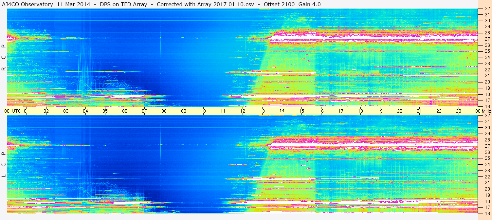Select the 12 hour marker on time axis
Viewport: 492px width, 220px height.
tap(243, 111)
